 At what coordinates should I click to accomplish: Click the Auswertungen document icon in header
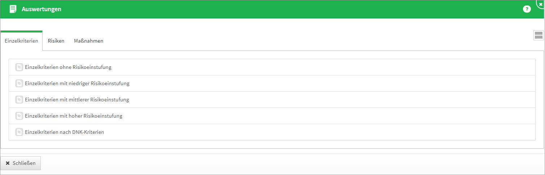13,9
